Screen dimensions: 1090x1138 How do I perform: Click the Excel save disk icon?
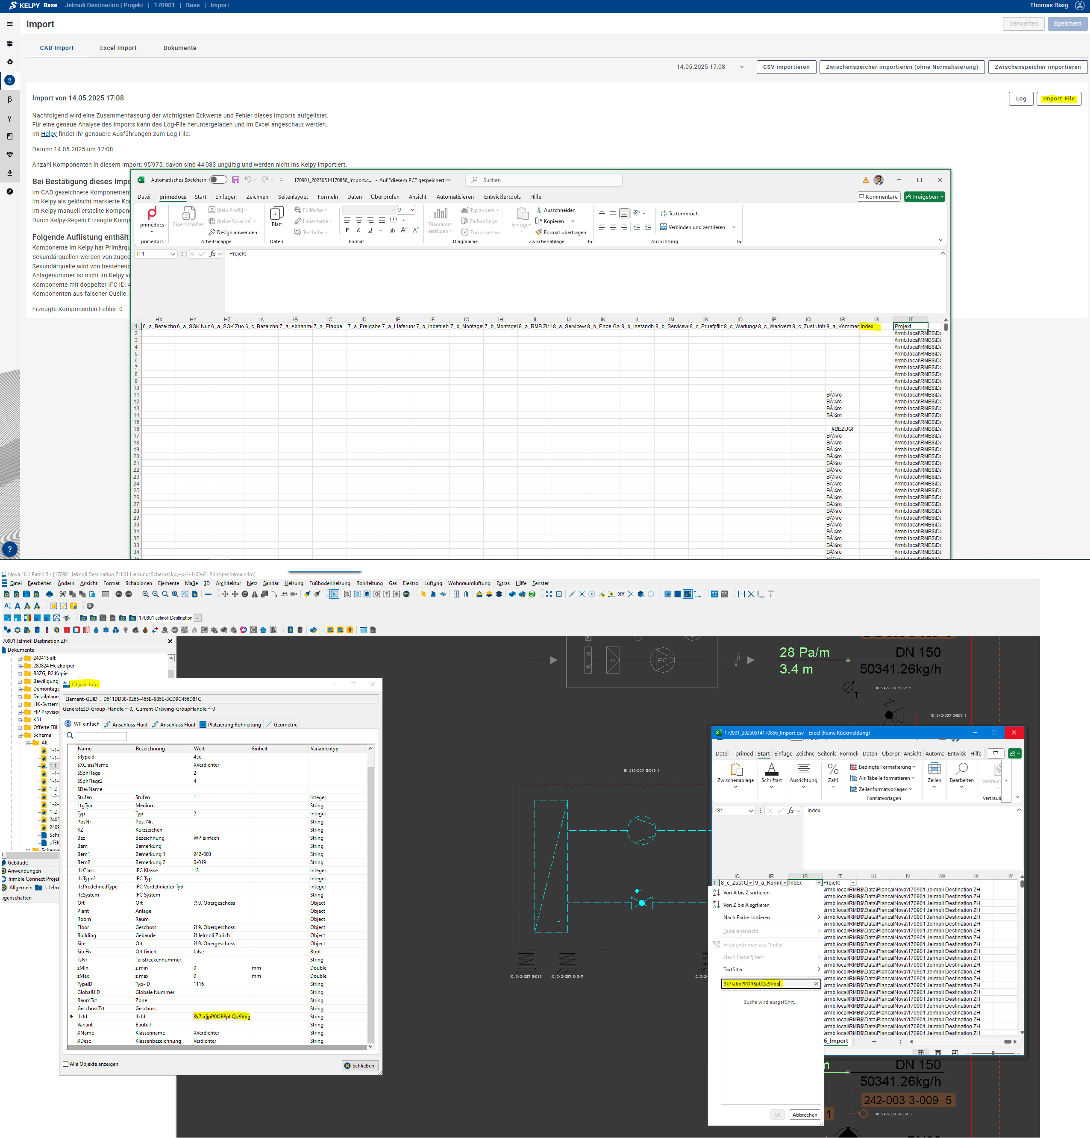click(x=235, y=180)
